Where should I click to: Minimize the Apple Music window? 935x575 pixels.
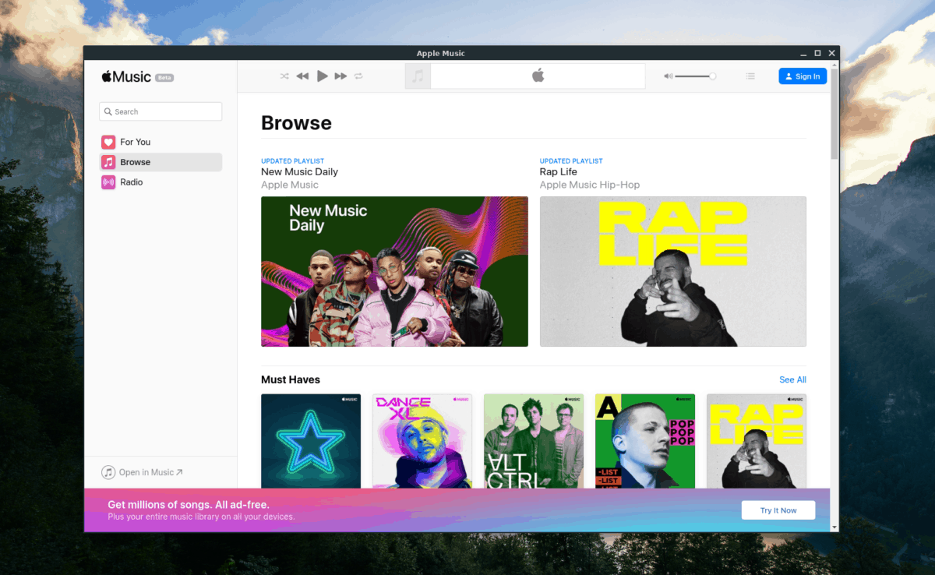tap(803, 53)
